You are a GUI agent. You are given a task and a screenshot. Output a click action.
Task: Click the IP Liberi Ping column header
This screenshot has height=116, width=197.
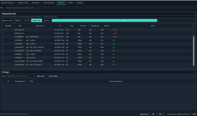click(x=32, y=81)
